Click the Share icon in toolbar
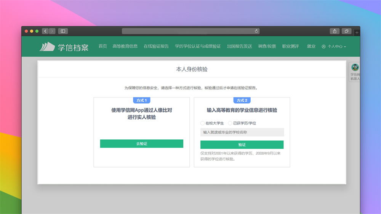The height and width of the screenshot is (214, 381). pyautogui.click(x=335, y=31)
